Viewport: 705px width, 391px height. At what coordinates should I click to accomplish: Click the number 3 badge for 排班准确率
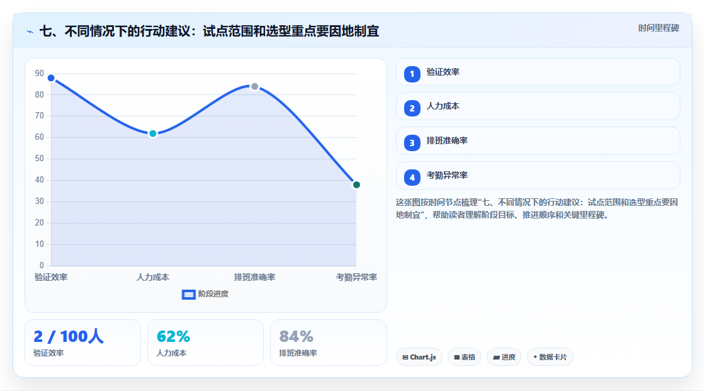coord(412,143)
